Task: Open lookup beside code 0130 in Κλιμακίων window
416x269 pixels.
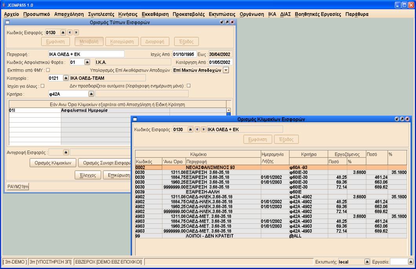Action: [190, 129]
